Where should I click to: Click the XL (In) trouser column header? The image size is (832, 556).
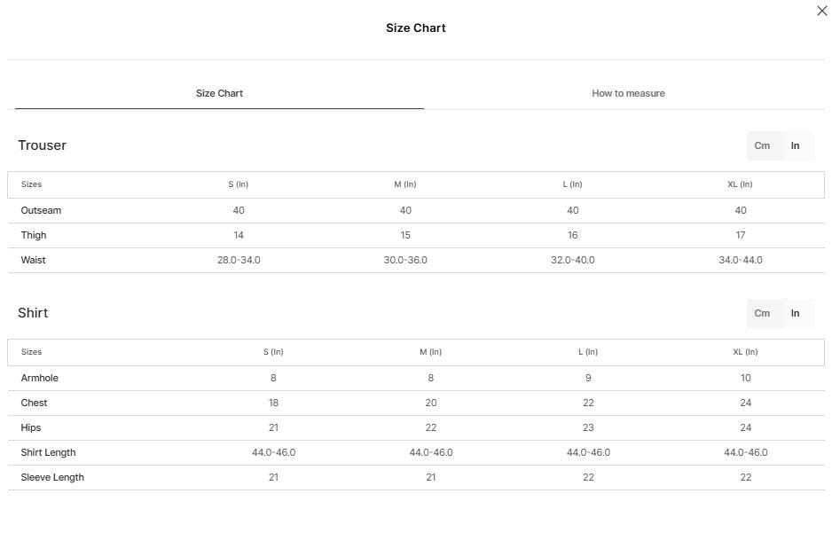coord(740,184)
